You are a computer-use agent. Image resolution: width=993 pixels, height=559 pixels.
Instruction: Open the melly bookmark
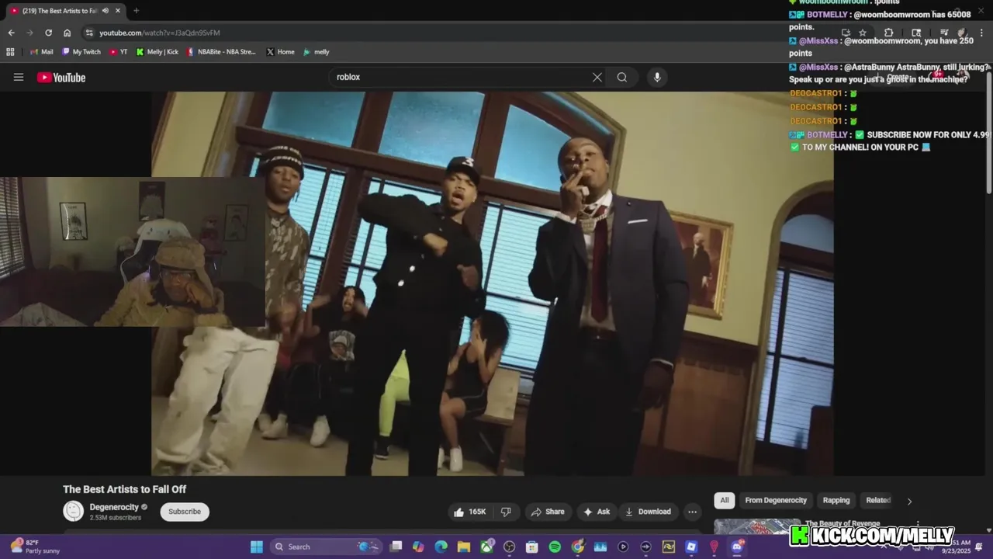(316, 52)
